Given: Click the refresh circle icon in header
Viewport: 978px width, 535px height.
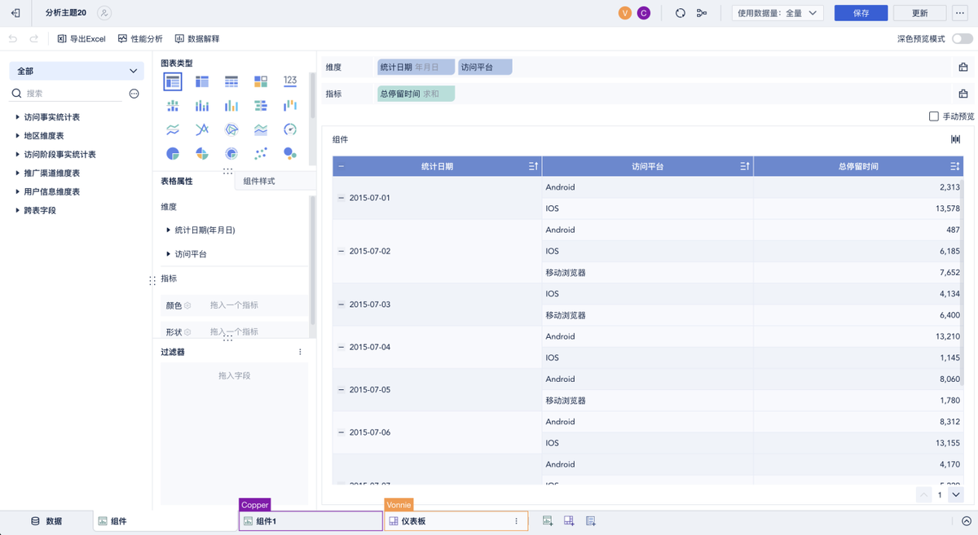Looking at the screenshot, I should coord(681,13).
